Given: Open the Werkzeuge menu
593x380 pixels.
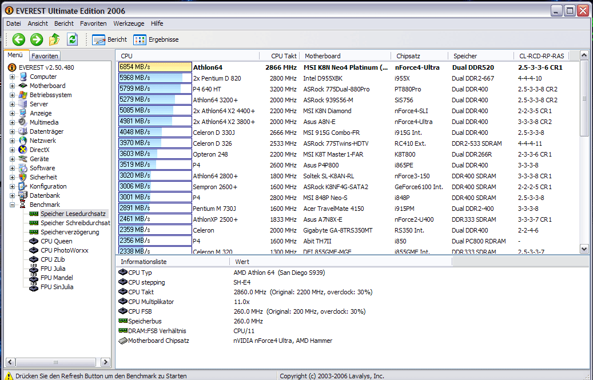Looking at the screenshot, I should [129, 23].
